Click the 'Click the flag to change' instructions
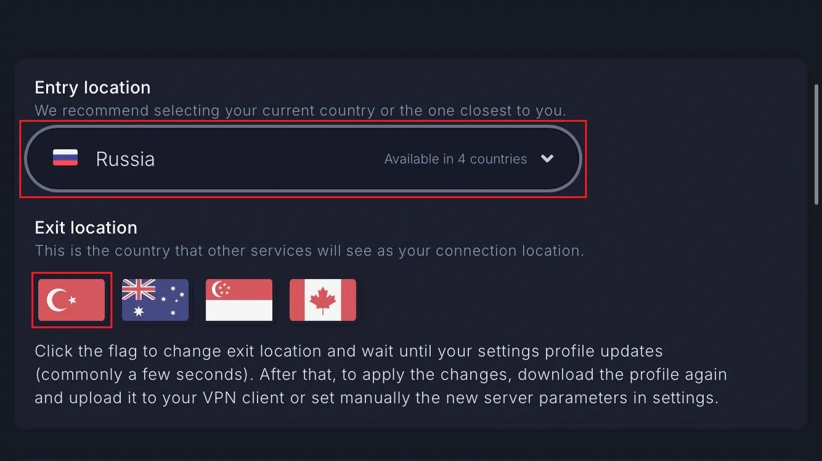Image resolution: width=822 pixels, height=461 pixels. (x=381, y=375)
